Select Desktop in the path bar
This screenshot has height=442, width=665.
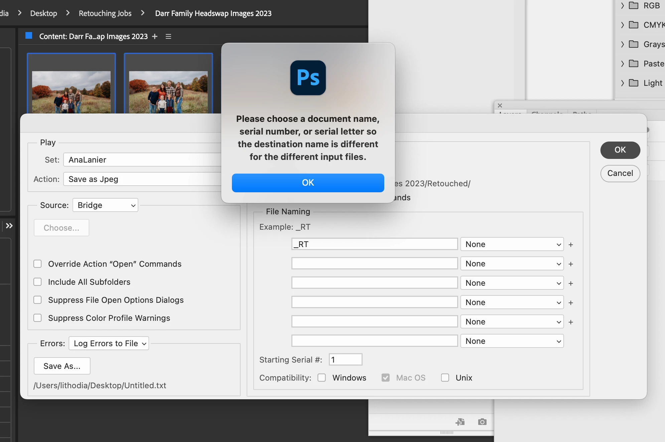43,13
